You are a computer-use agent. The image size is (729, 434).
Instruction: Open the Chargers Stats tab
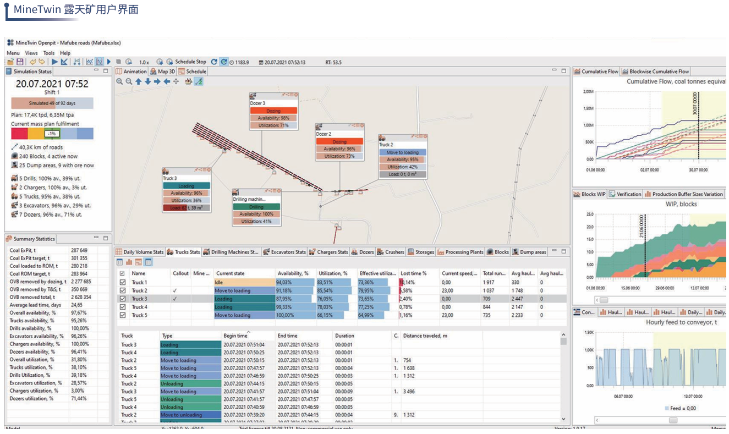point(328,252)
